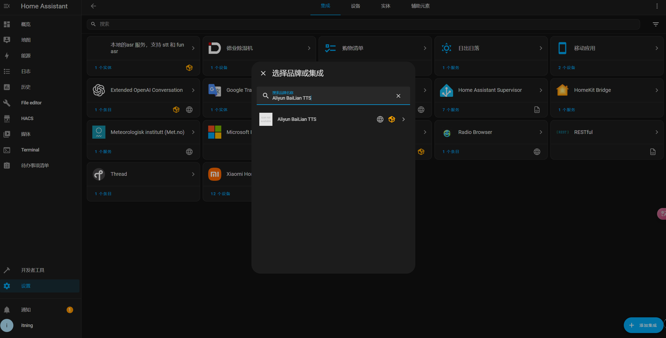The image size is (666, 338).
Task: Click the notification badge count 1
Action: (70, 310)
